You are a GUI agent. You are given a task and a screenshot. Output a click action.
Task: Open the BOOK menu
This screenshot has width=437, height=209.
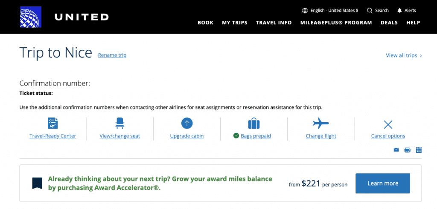205,23
